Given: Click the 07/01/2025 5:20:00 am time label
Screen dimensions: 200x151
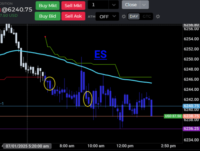Looking at the screenshot, I should click(27, 146).
